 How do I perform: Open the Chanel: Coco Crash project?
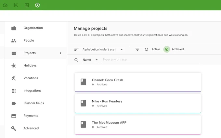click(138, 82)
